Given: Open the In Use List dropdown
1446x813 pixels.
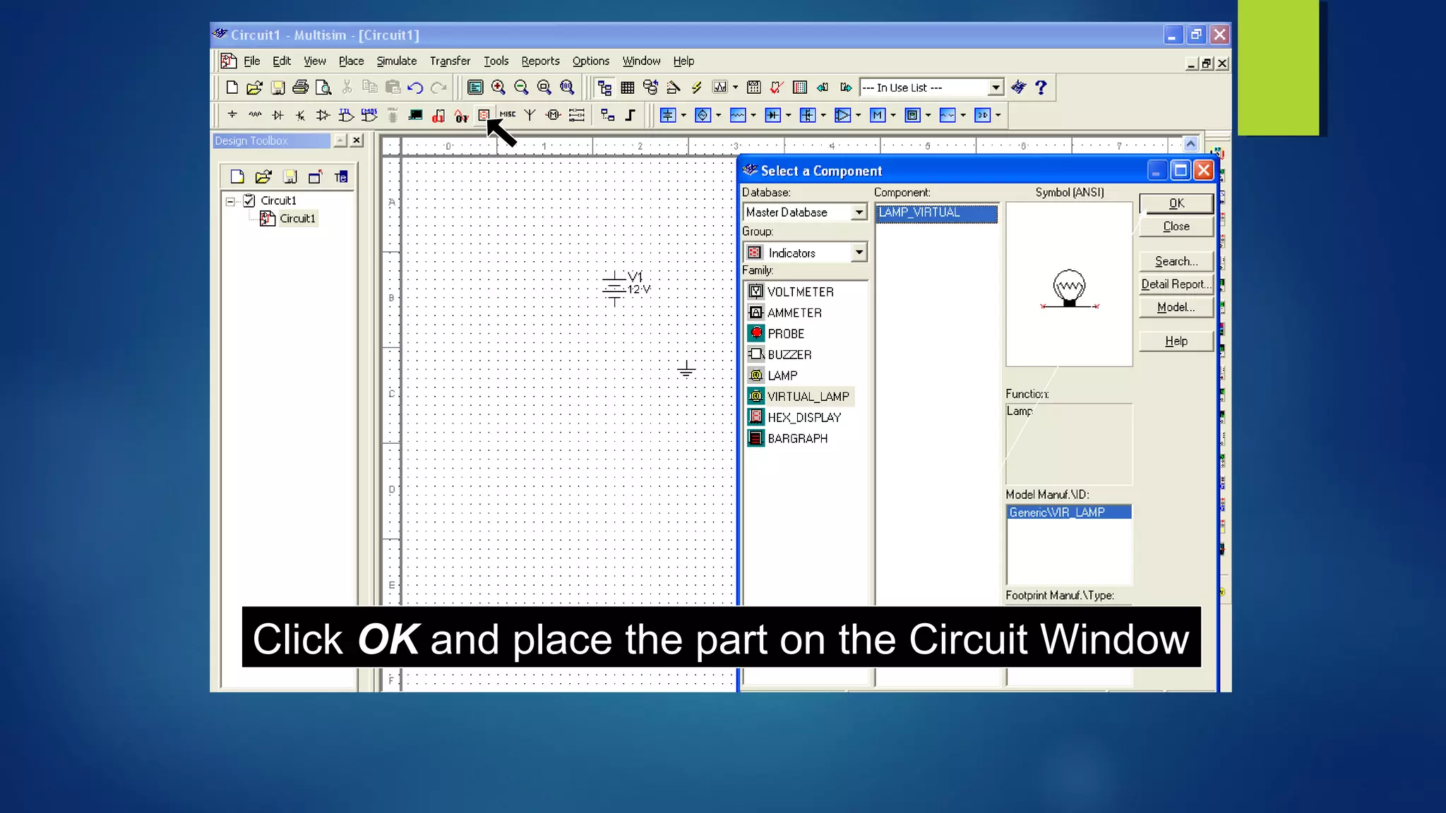Looking at the screenshot, I should point(996,88).
